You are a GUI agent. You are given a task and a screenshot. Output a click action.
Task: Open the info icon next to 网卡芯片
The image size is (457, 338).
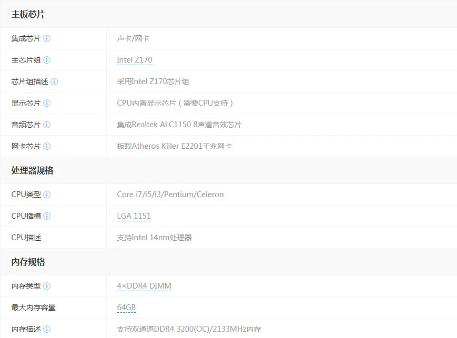click(x=47, y=146)
